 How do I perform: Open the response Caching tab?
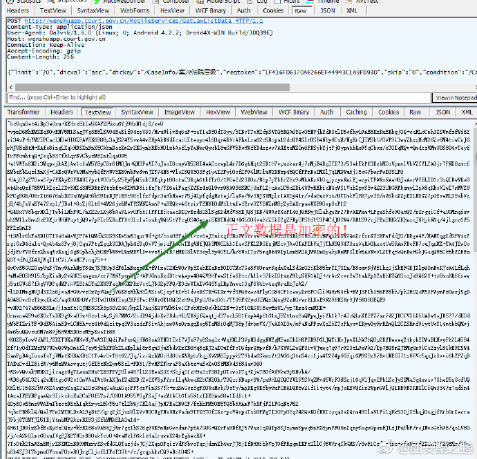click(356, 112)
